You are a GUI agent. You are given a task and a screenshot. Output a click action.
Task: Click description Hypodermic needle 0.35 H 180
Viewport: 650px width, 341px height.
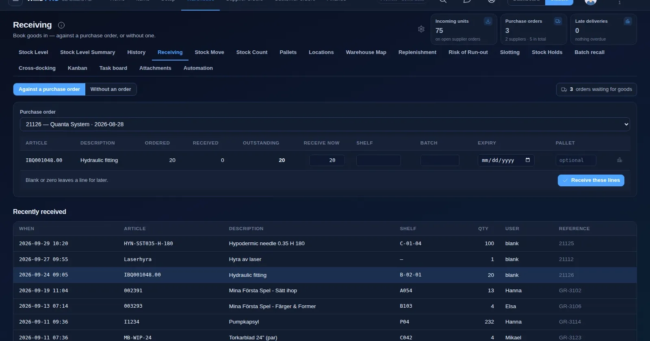tap(266, 244)
